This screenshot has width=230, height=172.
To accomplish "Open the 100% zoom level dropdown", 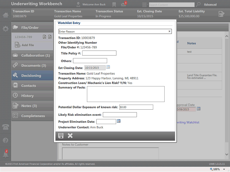I will [224, 169].
